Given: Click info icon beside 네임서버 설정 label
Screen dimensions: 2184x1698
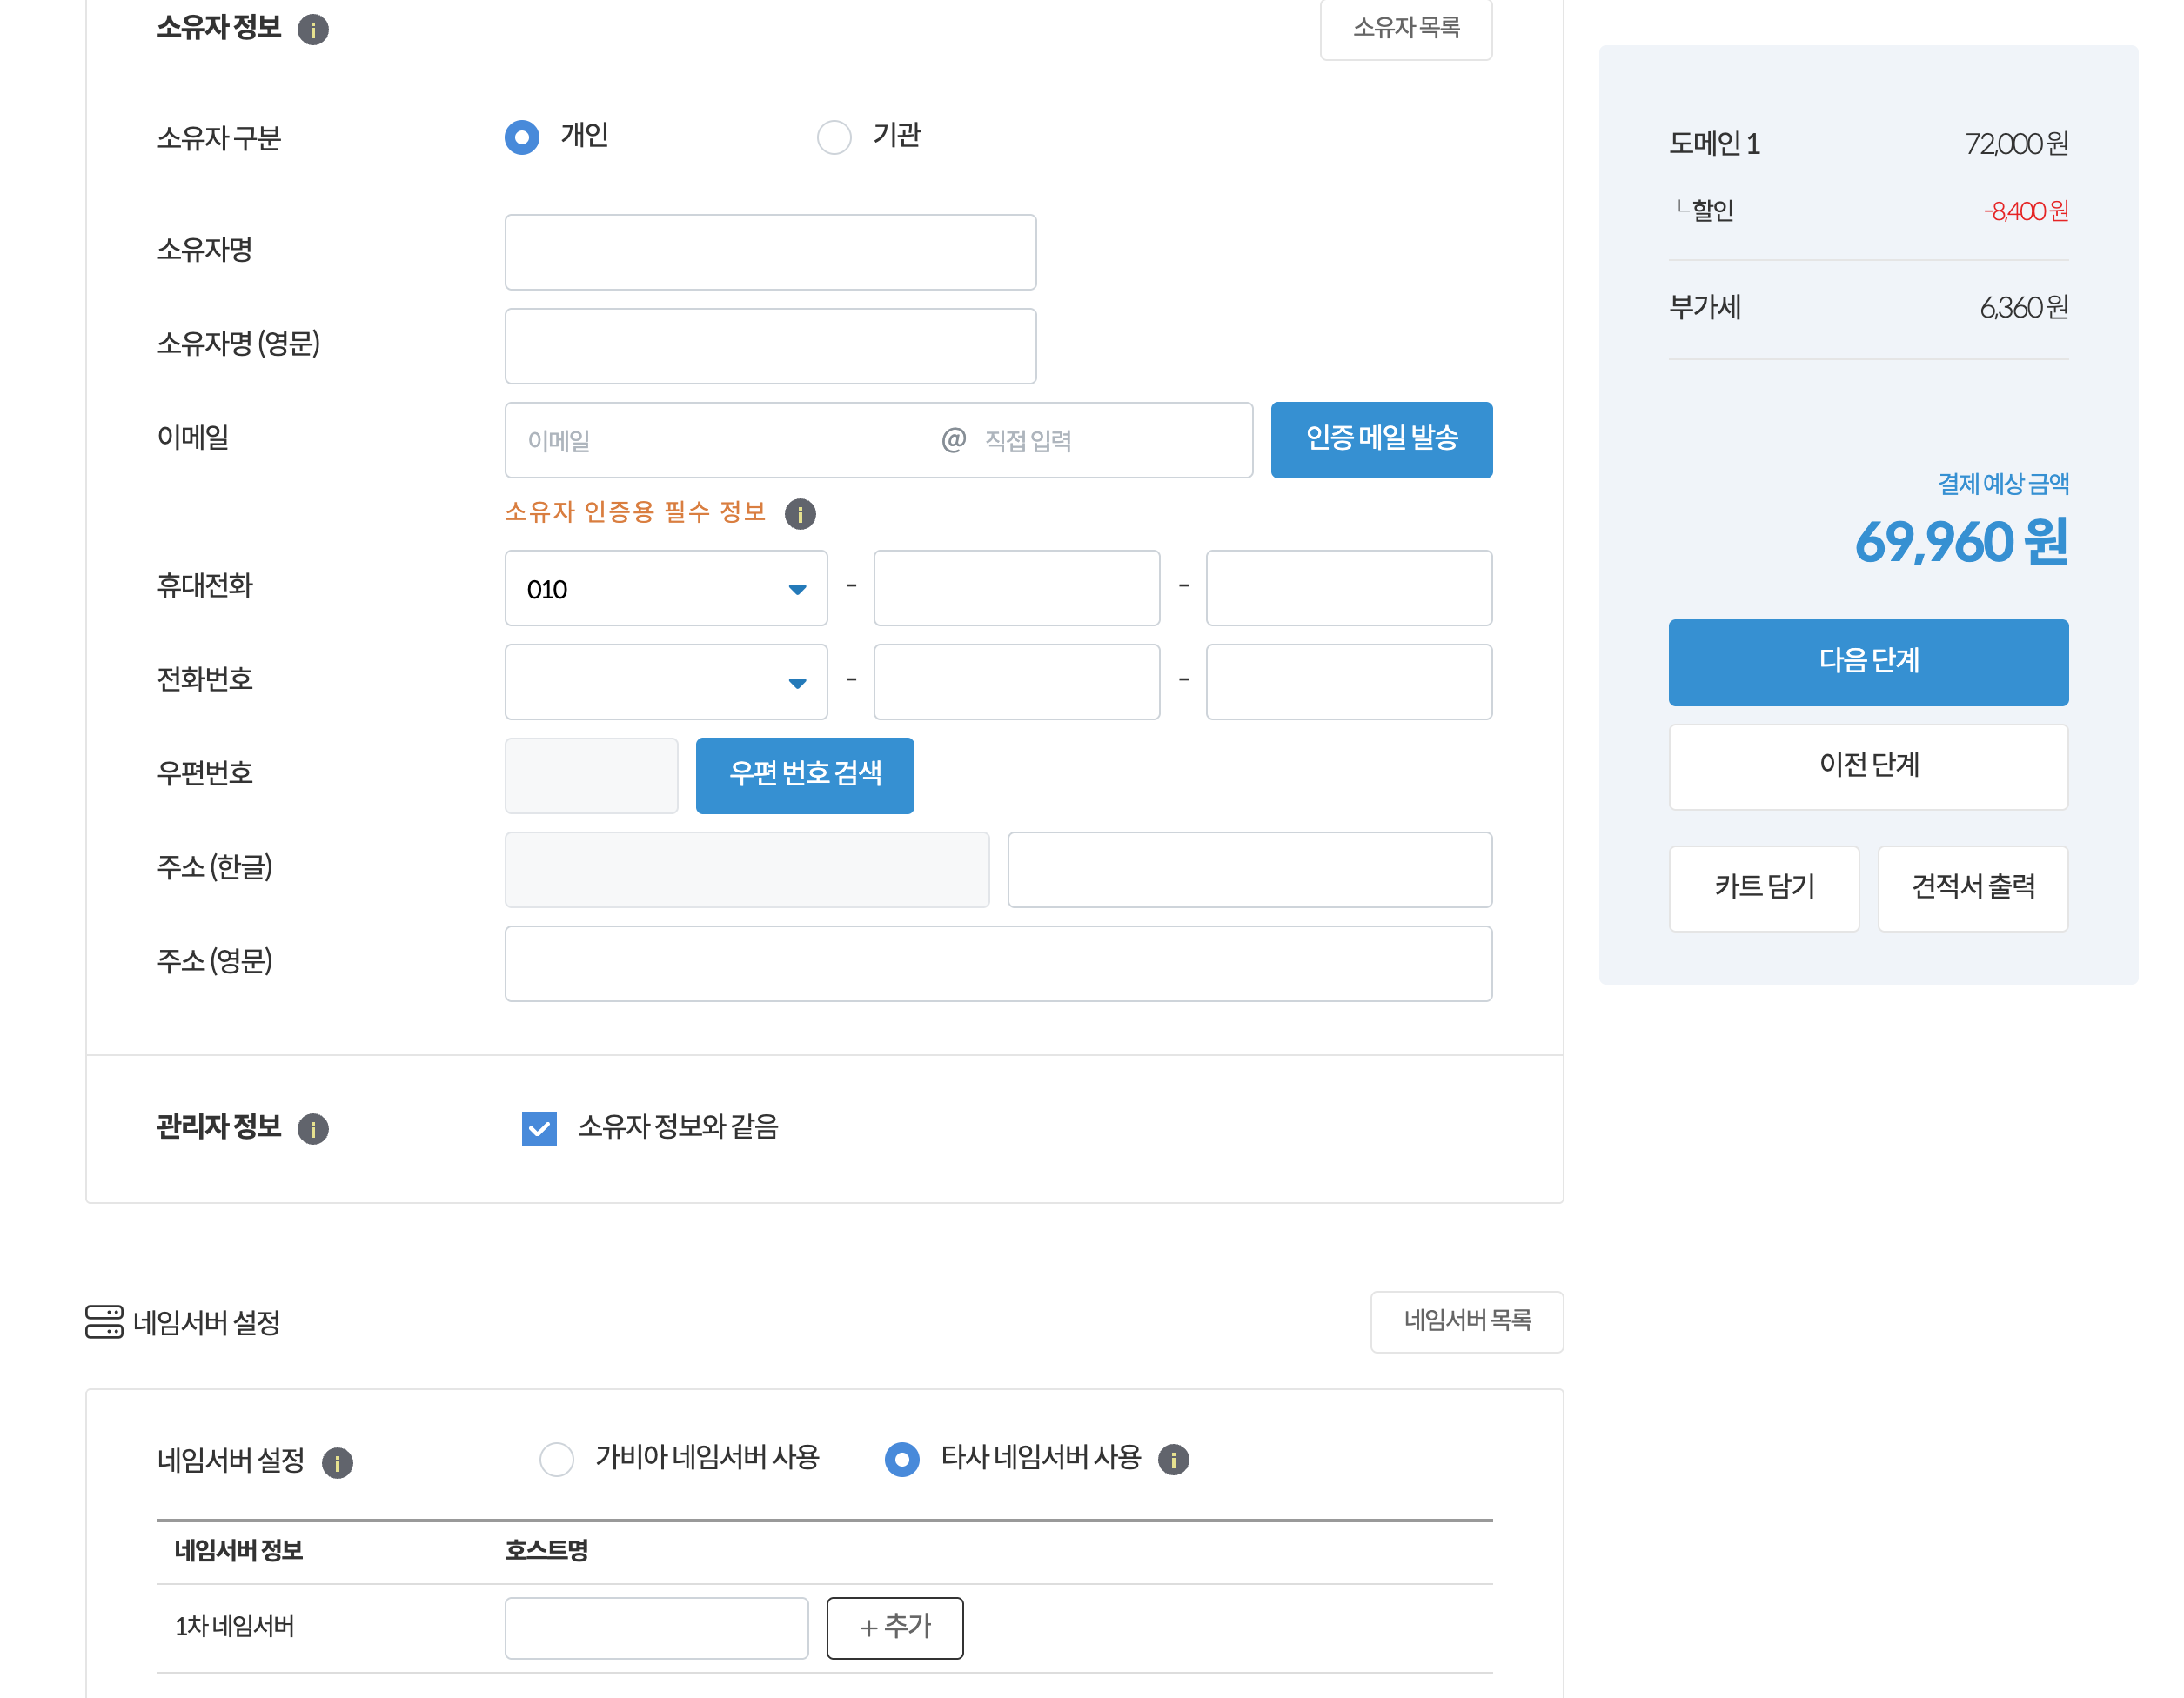Looking at the screenshot, I should (x=337, y=1463).
